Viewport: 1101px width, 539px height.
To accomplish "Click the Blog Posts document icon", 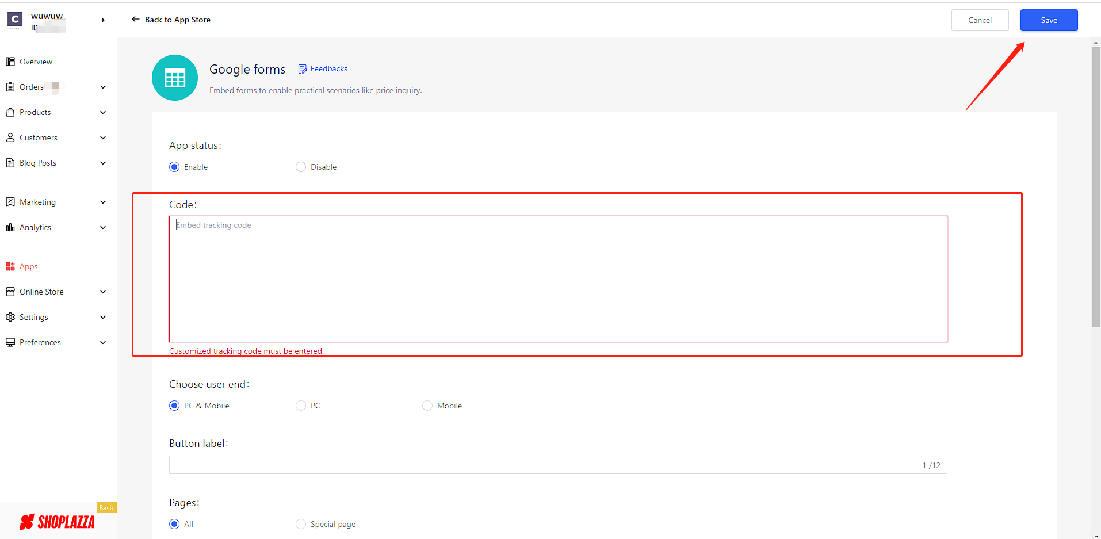I will click(10, 163).
